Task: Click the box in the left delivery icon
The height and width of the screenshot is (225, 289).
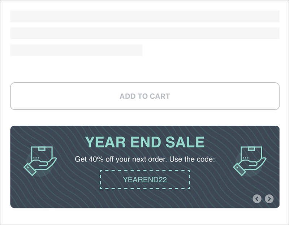Action: coord(43,154)
